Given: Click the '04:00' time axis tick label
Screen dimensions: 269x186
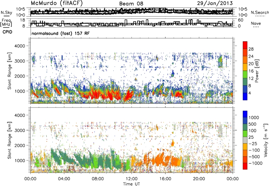Looking at the screenshot, I should pos(64,179).
